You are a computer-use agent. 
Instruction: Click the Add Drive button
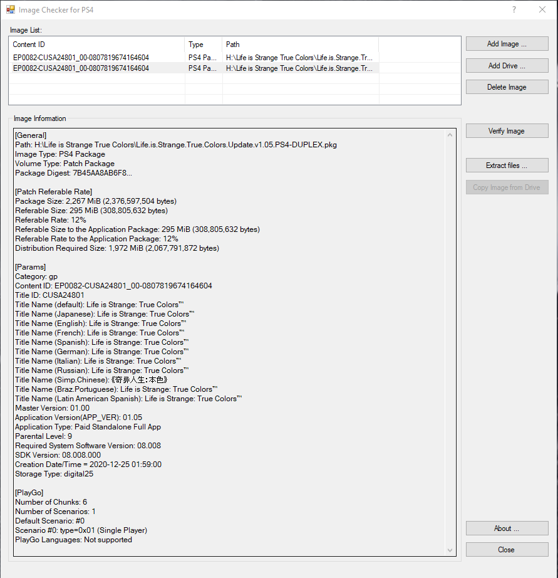point(507,66)
